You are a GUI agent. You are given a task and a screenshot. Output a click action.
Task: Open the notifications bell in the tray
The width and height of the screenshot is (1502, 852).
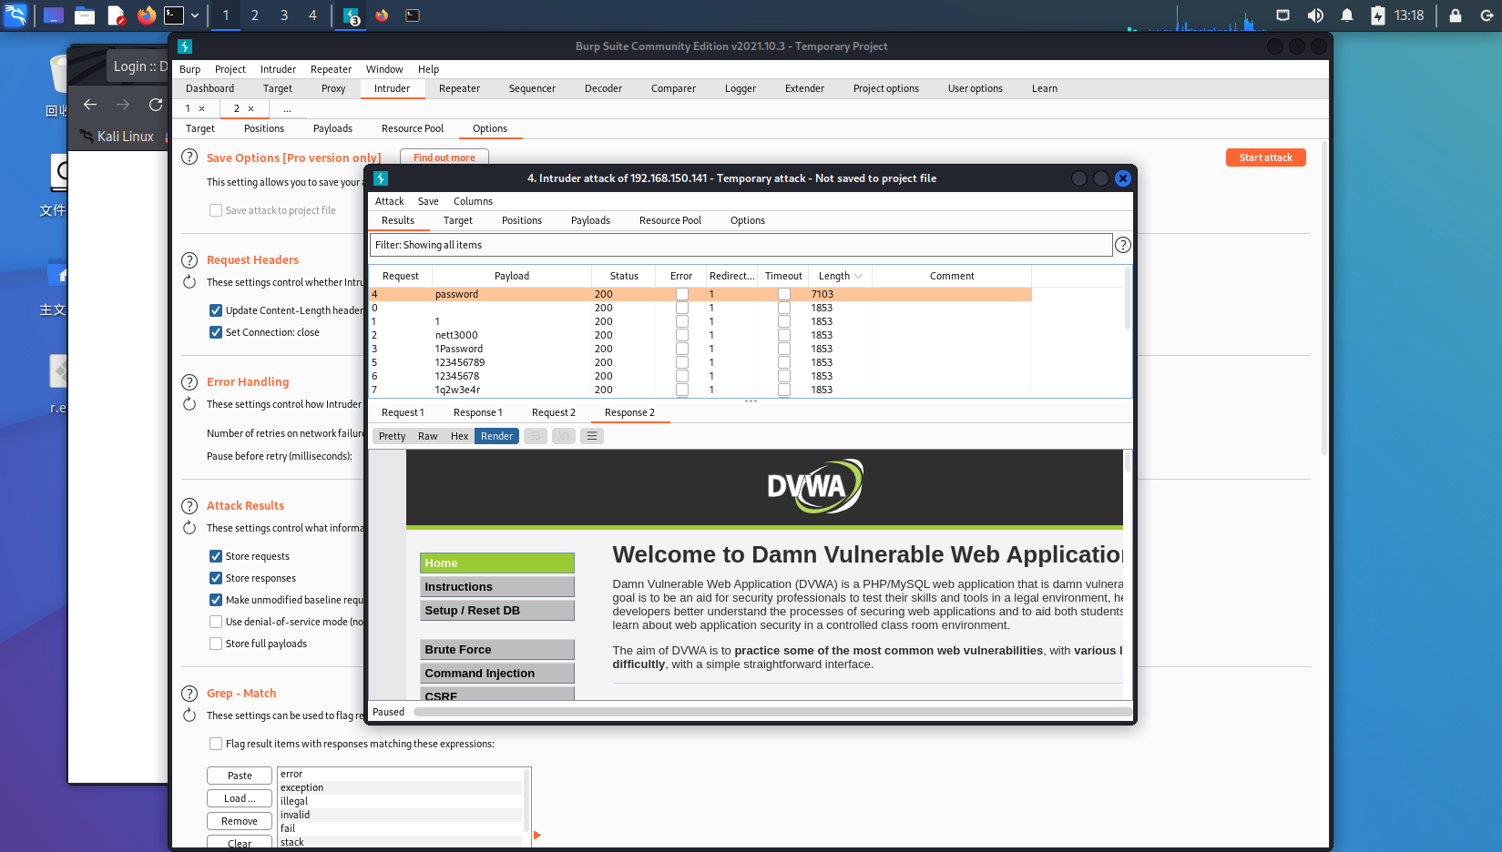point(1347,15)
